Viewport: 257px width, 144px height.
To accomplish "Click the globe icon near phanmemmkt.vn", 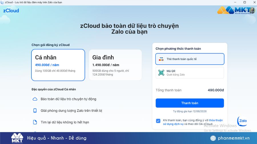I will point(213,138).
